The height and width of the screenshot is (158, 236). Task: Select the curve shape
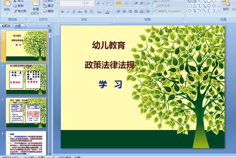(x=204, y=11)
